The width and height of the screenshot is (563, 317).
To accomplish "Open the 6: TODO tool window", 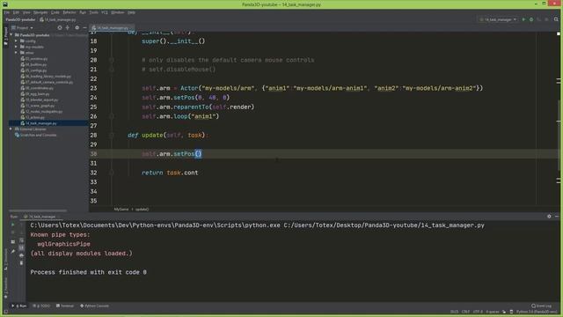I will pos(41,306).
